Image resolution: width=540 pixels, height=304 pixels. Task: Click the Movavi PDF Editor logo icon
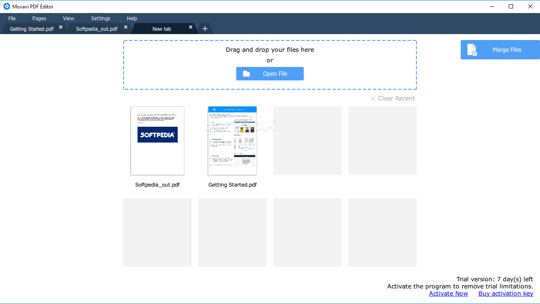click(x=6, y=6)
